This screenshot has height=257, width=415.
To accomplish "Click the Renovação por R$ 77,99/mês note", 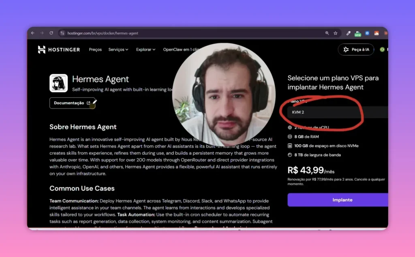I will point(336,182).
